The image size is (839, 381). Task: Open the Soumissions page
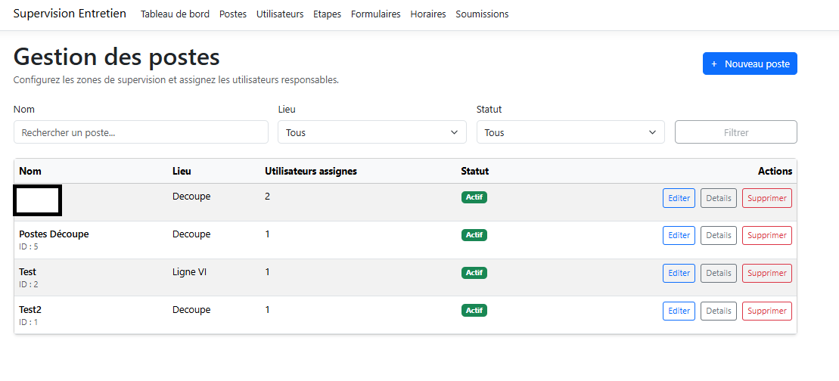[482, 14]
